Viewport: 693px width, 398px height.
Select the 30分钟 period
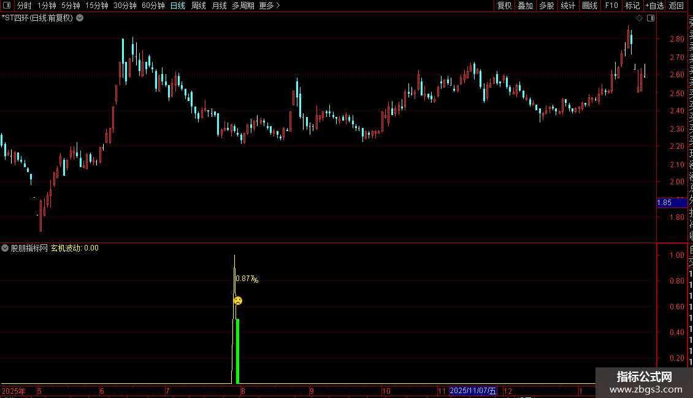pyautogui.click(x=125, y=6)
